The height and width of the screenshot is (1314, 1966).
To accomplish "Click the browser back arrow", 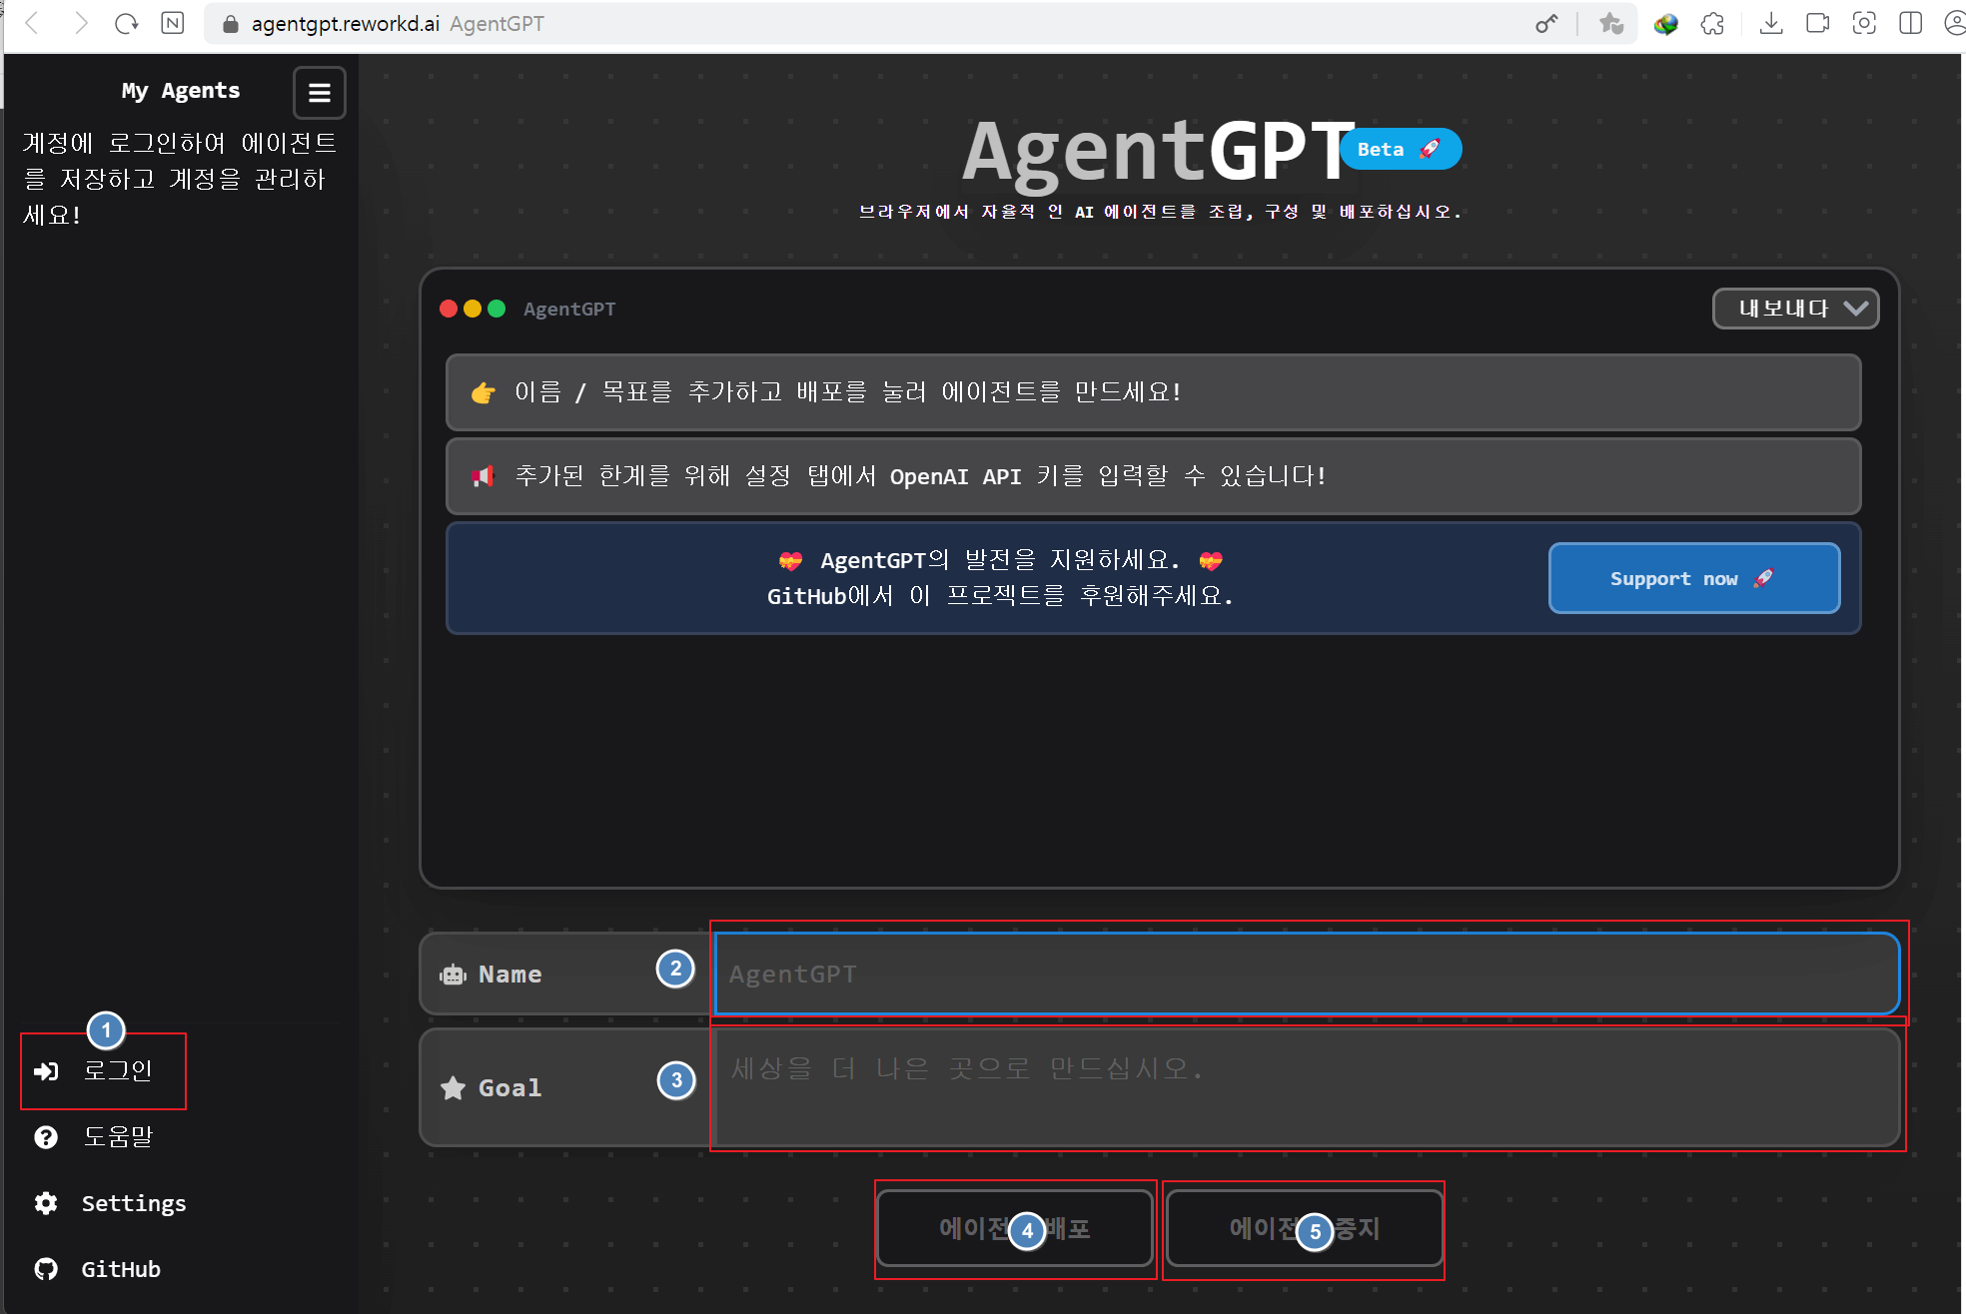I will click(x=32, y=24).
